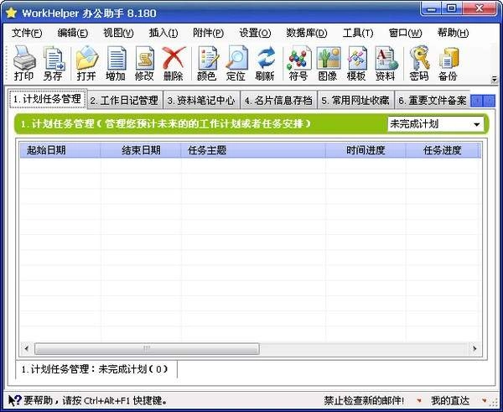Open the 文件(F) menu
503x412 pixels.
point(27,33)
